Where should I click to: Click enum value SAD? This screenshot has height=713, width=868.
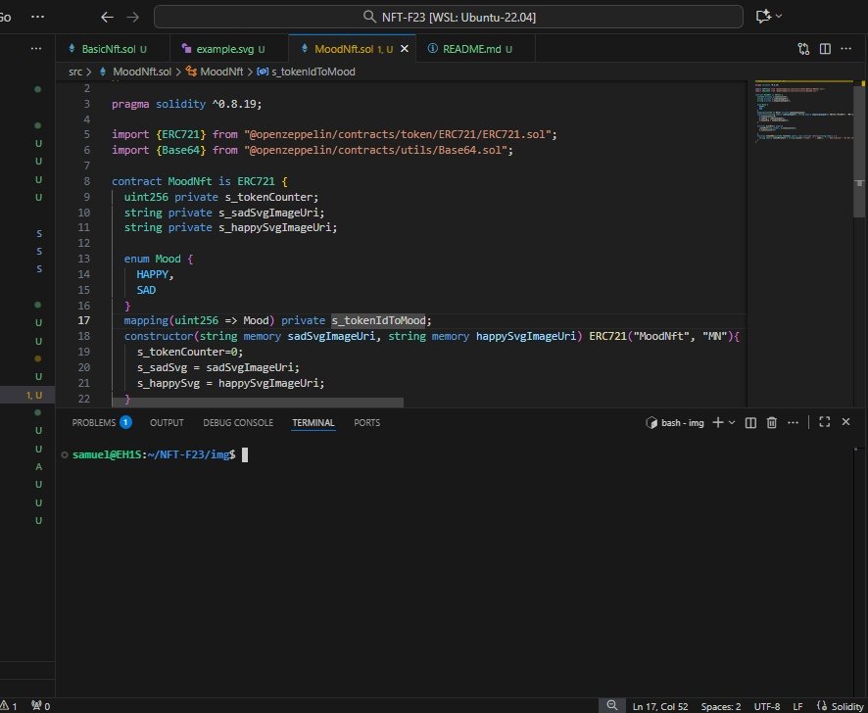[146, 290]
